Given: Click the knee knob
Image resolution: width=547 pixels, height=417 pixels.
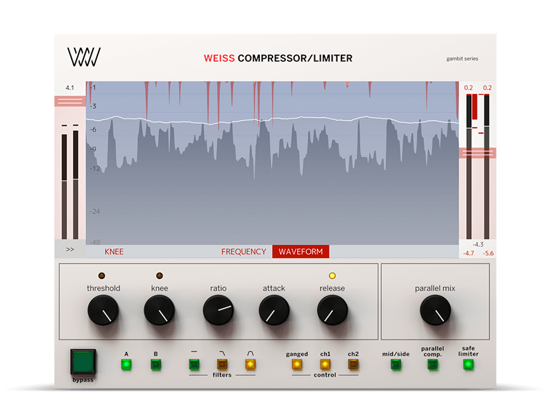Looking at the screenshot, I should [159, 310].
